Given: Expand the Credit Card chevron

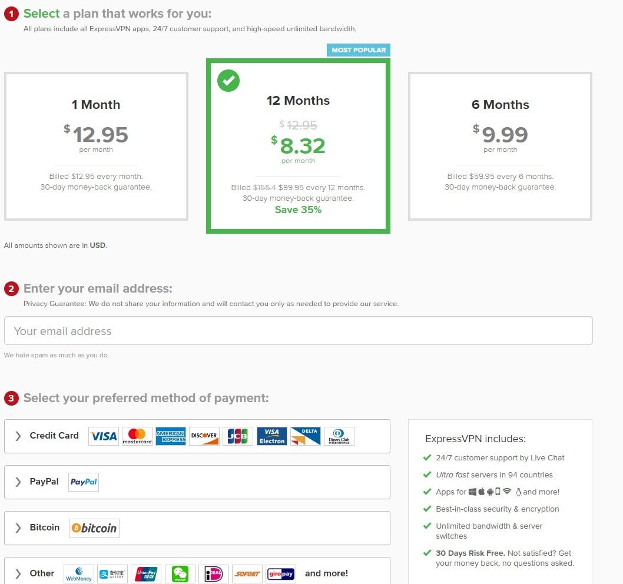Looking at the screenshot, I should pyautogui.click(x=18, y=436).
